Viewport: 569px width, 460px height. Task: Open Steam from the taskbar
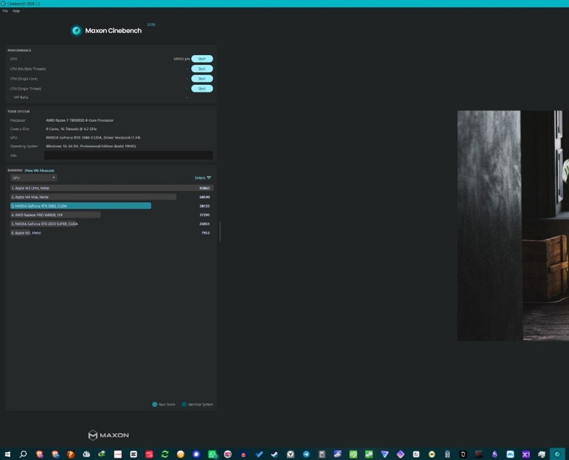pos(275,454)
